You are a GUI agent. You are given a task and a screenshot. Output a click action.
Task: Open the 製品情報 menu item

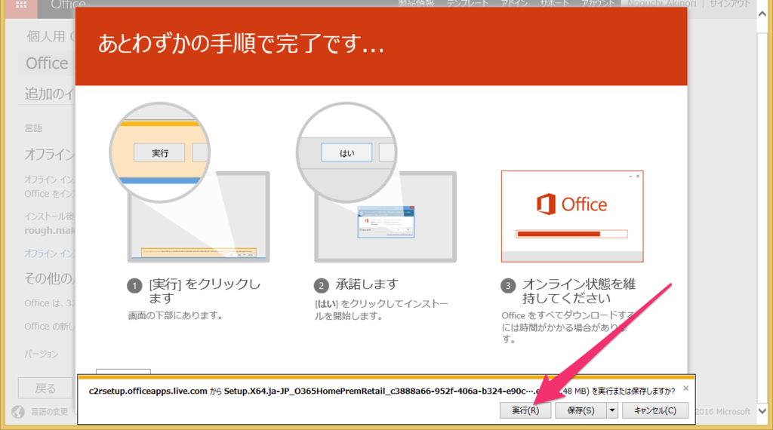pyautogui.click(x=416, y=4)
